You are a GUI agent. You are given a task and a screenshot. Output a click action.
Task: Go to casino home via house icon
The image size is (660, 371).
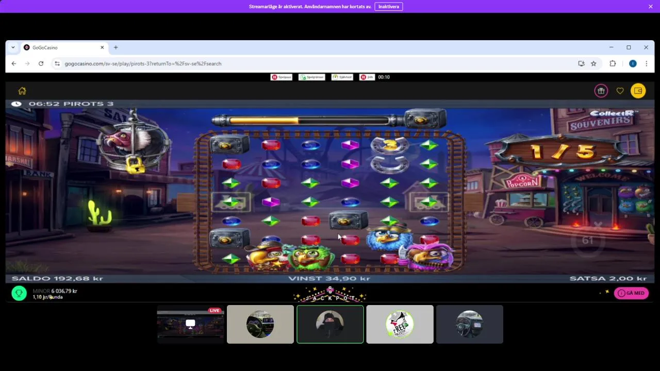pyautogui.click(x=22, y=91)
